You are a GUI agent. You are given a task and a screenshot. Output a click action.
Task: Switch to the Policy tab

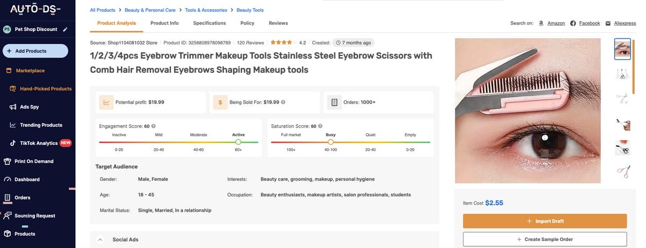click(x=248, y=23)
